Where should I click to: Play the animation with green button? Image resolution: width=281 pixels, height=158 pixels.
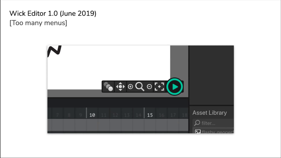(x=175, y=87)
